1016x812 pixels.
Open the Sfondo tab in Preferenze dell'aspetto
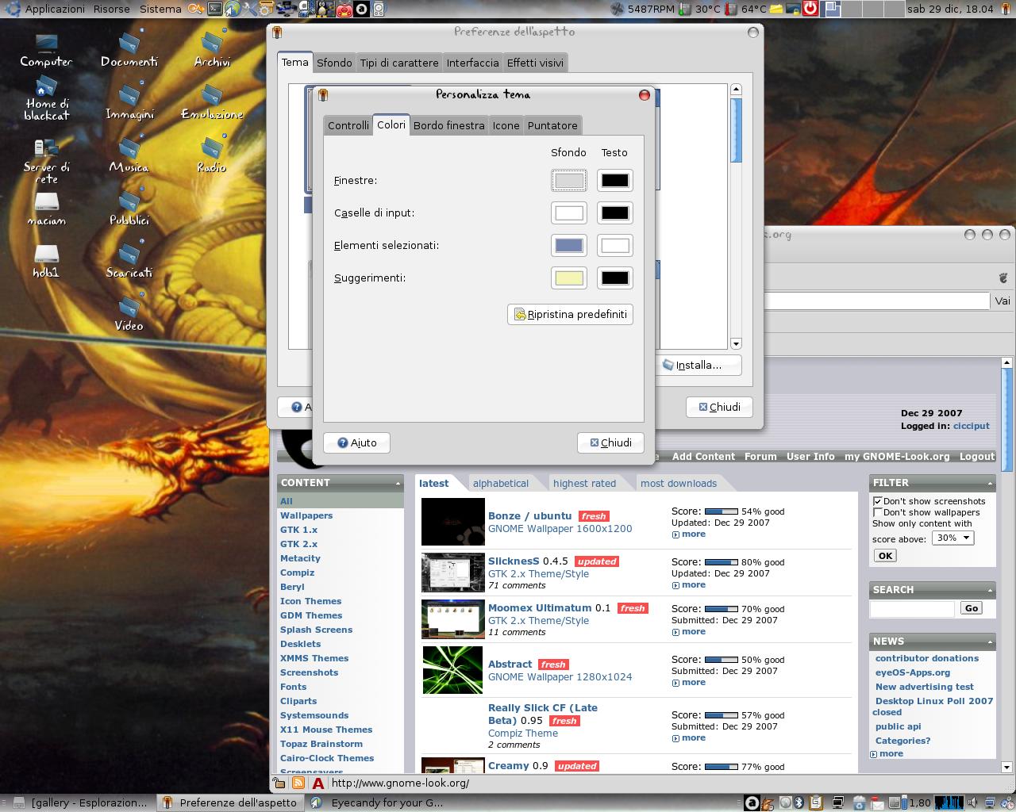(334, 63)
